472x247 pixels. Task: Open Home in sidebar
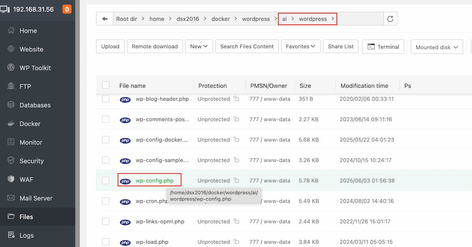[28, 31]
